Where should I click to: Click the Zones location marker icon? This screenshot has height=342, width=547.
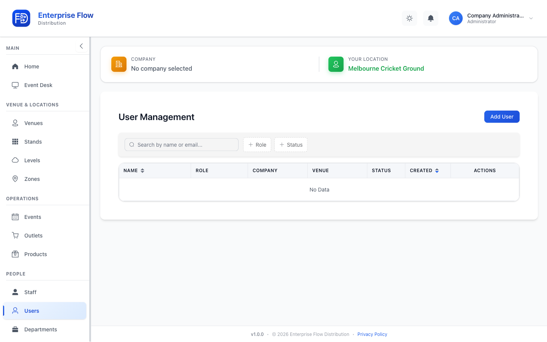15,179
